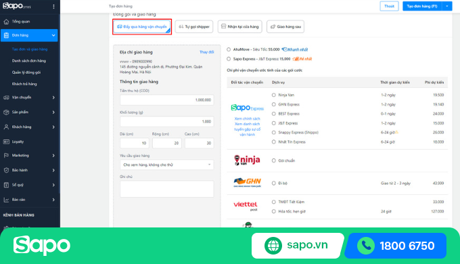The height and width of the screenshot is (264, 460).
Task: Select J&T Express service in table
Action: click(274, 123)
